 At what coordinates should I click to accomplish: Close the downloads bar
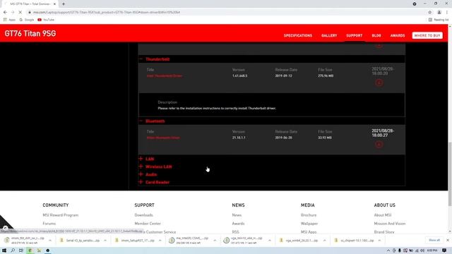tap(448, 240)
